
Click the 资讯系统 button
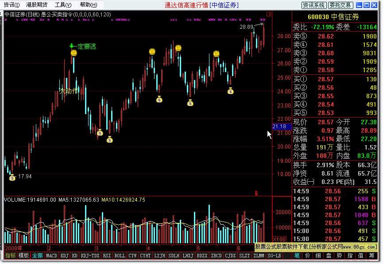(313, 5)
